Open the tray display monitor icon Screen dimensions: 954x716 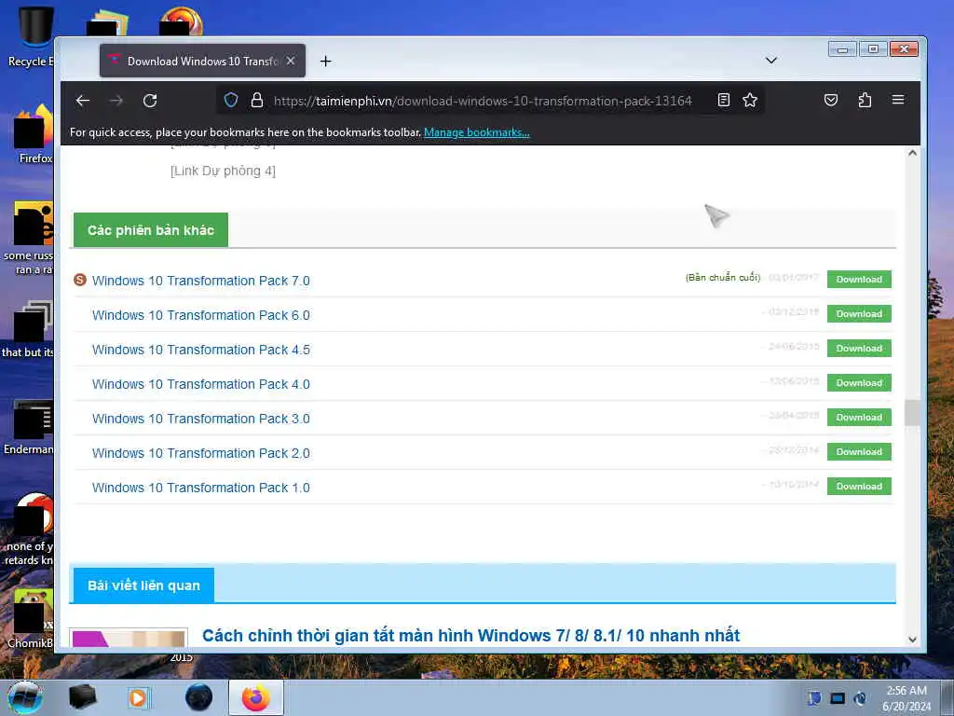tap(838, 698)
